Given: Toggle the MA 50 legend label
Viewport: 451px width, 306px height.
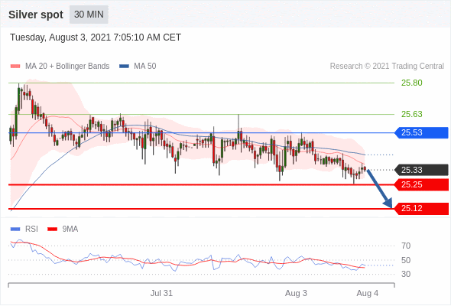Looking at the screenshot, I should tap(145, 67).
